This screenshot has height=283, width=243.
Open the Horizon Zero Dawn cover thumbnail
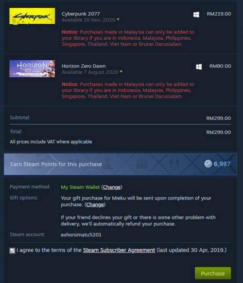[32, 68]
